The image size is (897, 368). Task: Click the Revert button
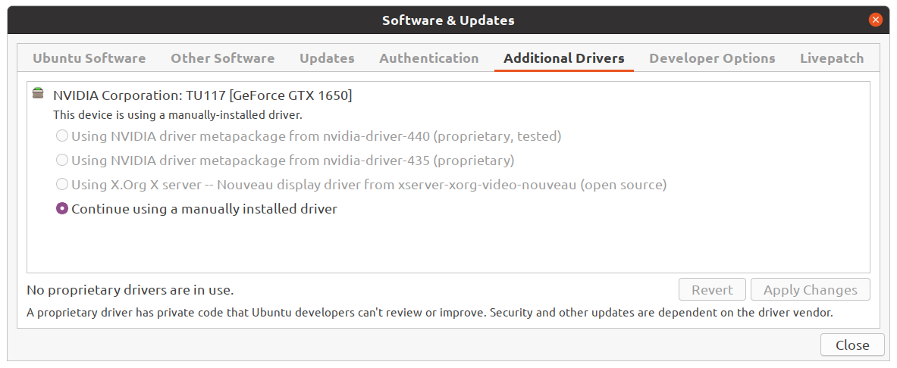712,290
